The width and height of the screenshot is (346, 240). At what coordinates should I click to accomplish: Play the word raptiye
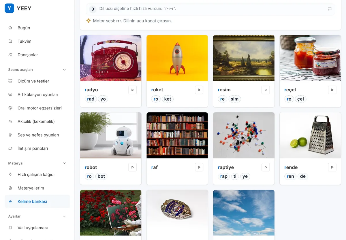click(x=266, y=167)
